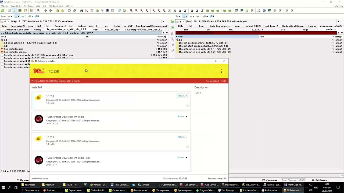Screen dimensions: 344x193
Task: Open Windows Start menu
Action: [3, 187]
